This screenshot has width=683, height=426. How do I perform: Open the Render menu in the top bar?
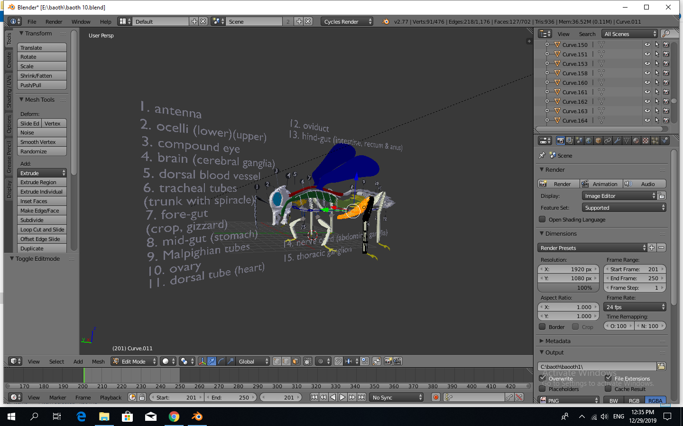point(54,21)
